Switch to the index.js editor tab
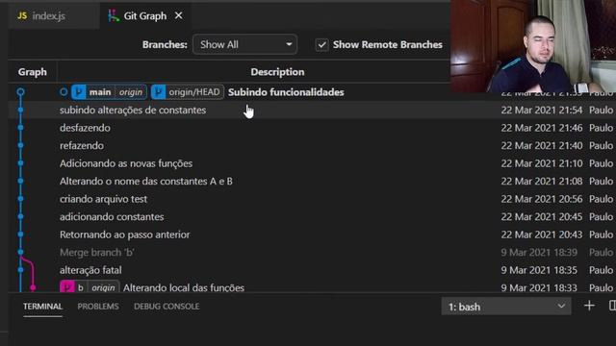The width and height of the screenshot is (616, 346). [x=54, y=16]
